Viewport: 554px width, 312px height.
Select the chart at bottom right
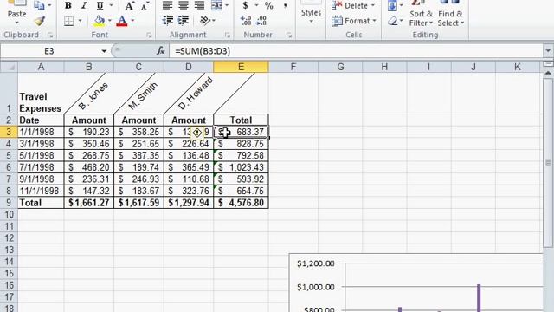(x=415, y=283)
